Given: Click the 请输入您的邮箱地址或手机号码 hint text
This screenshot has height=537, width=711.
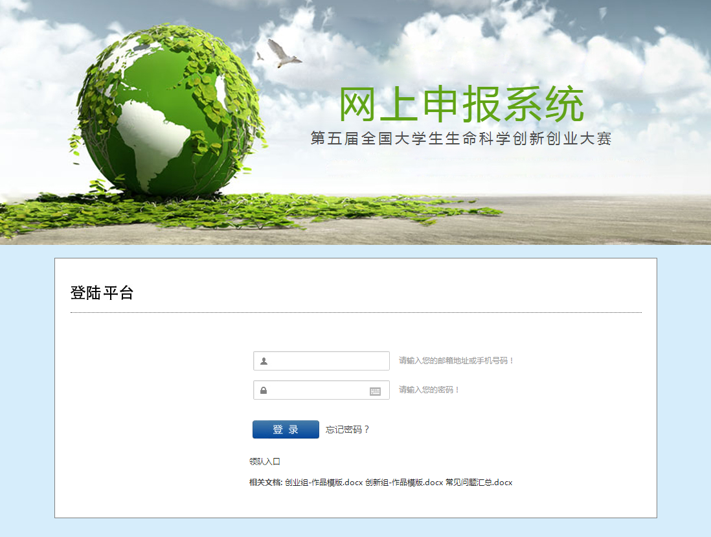Looking at the screenshot, I should 457,361.
